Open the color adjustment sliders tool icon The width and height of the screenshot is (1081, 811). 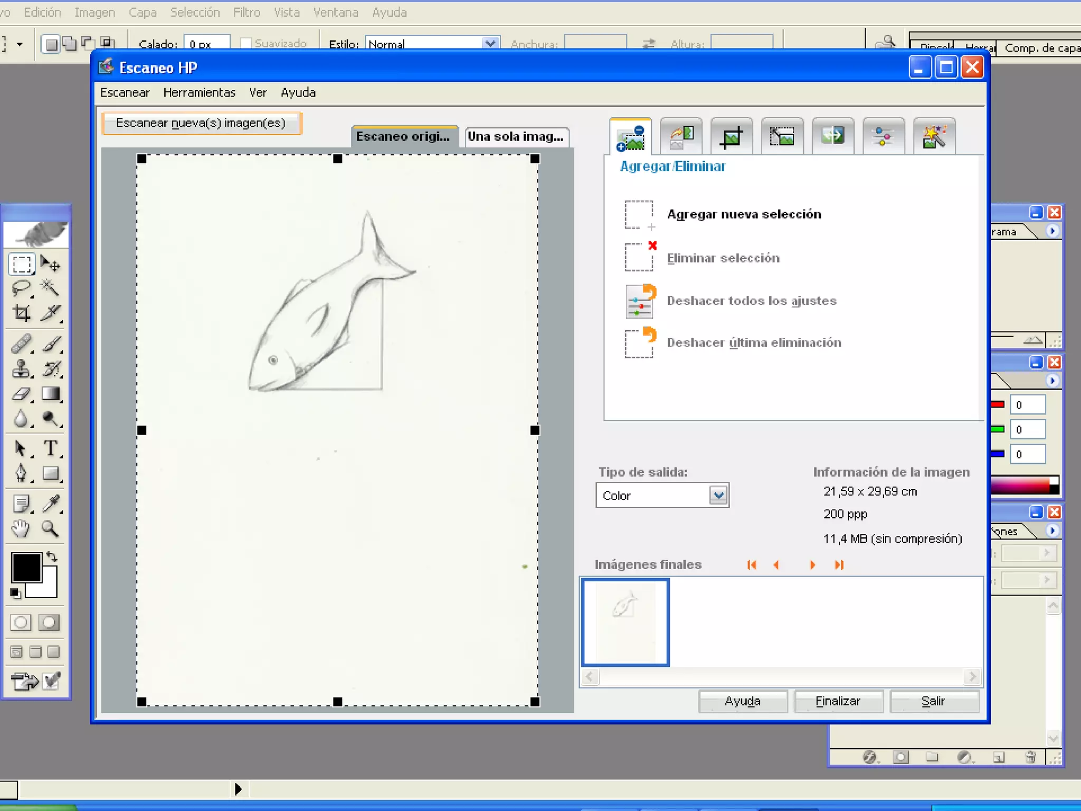tap(883, 137)
